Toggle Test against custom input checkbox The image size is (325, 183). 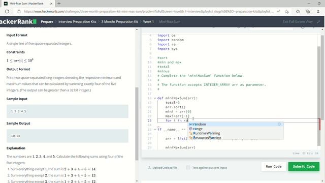click(188, 167)
